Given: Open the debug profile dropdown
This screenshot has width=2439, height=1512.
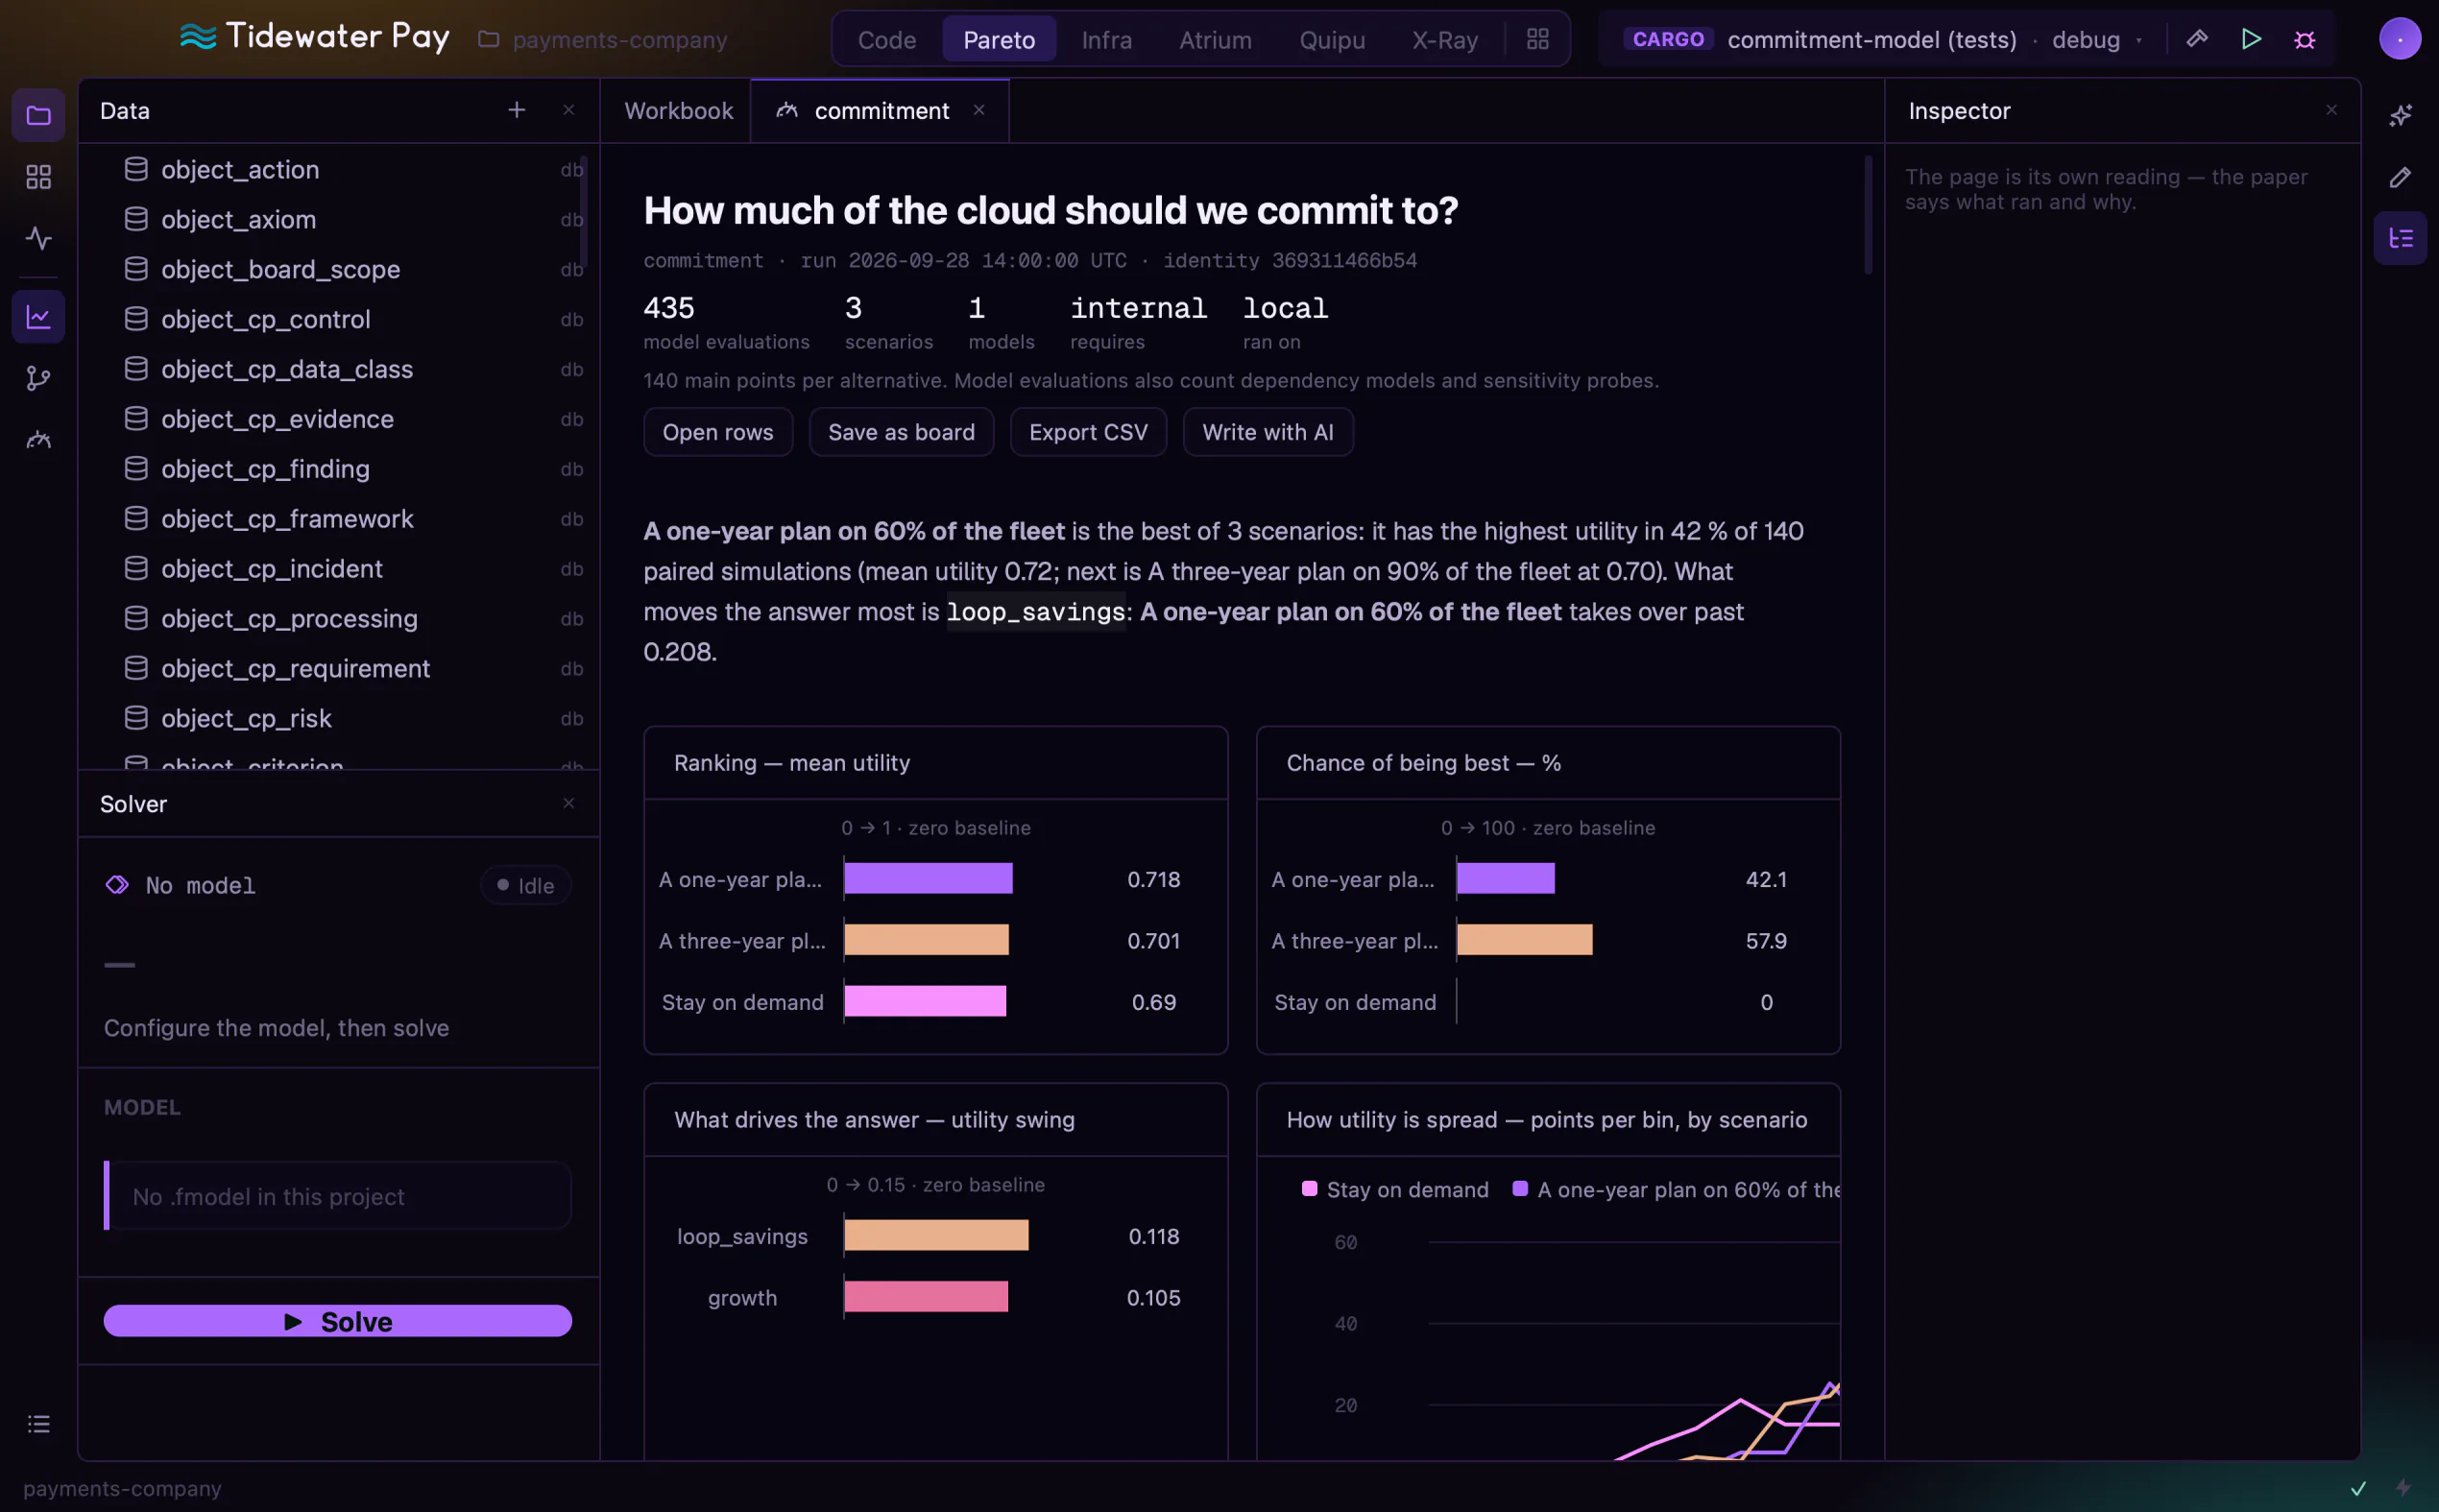Looking at the screenshot, I should 2096,39.
